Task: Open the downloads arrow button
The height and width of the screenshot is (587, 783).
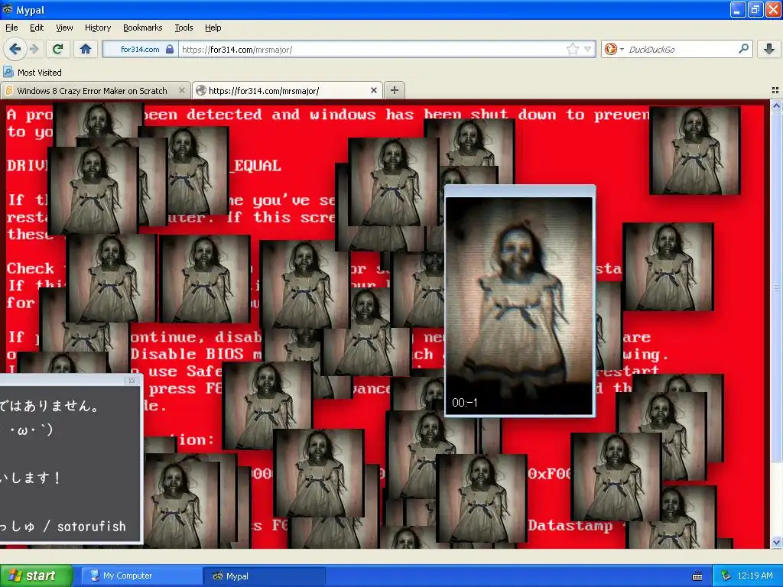Action: 769,49
